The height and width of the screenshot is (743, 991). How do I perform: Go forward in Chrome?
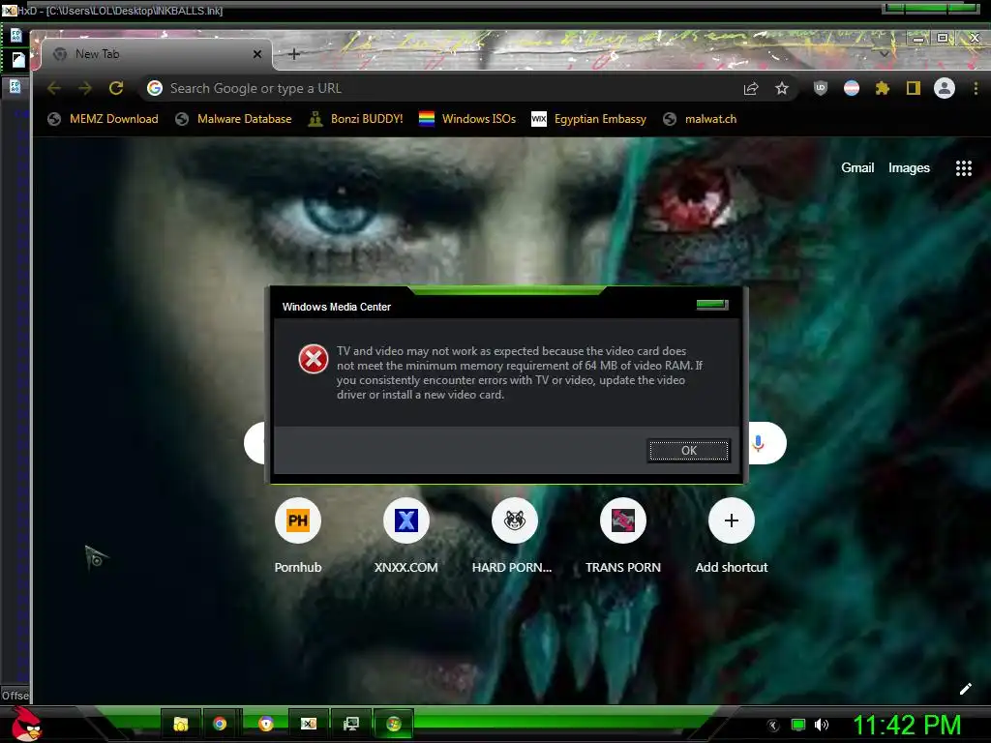click(85, 88)
